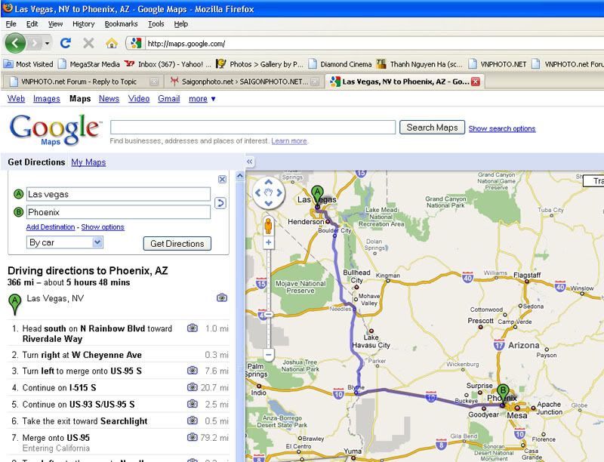The image size is (604, 462).
Task: Open the Yahoo Inbox (367) bookmark
Action: [x=168, y=64]
